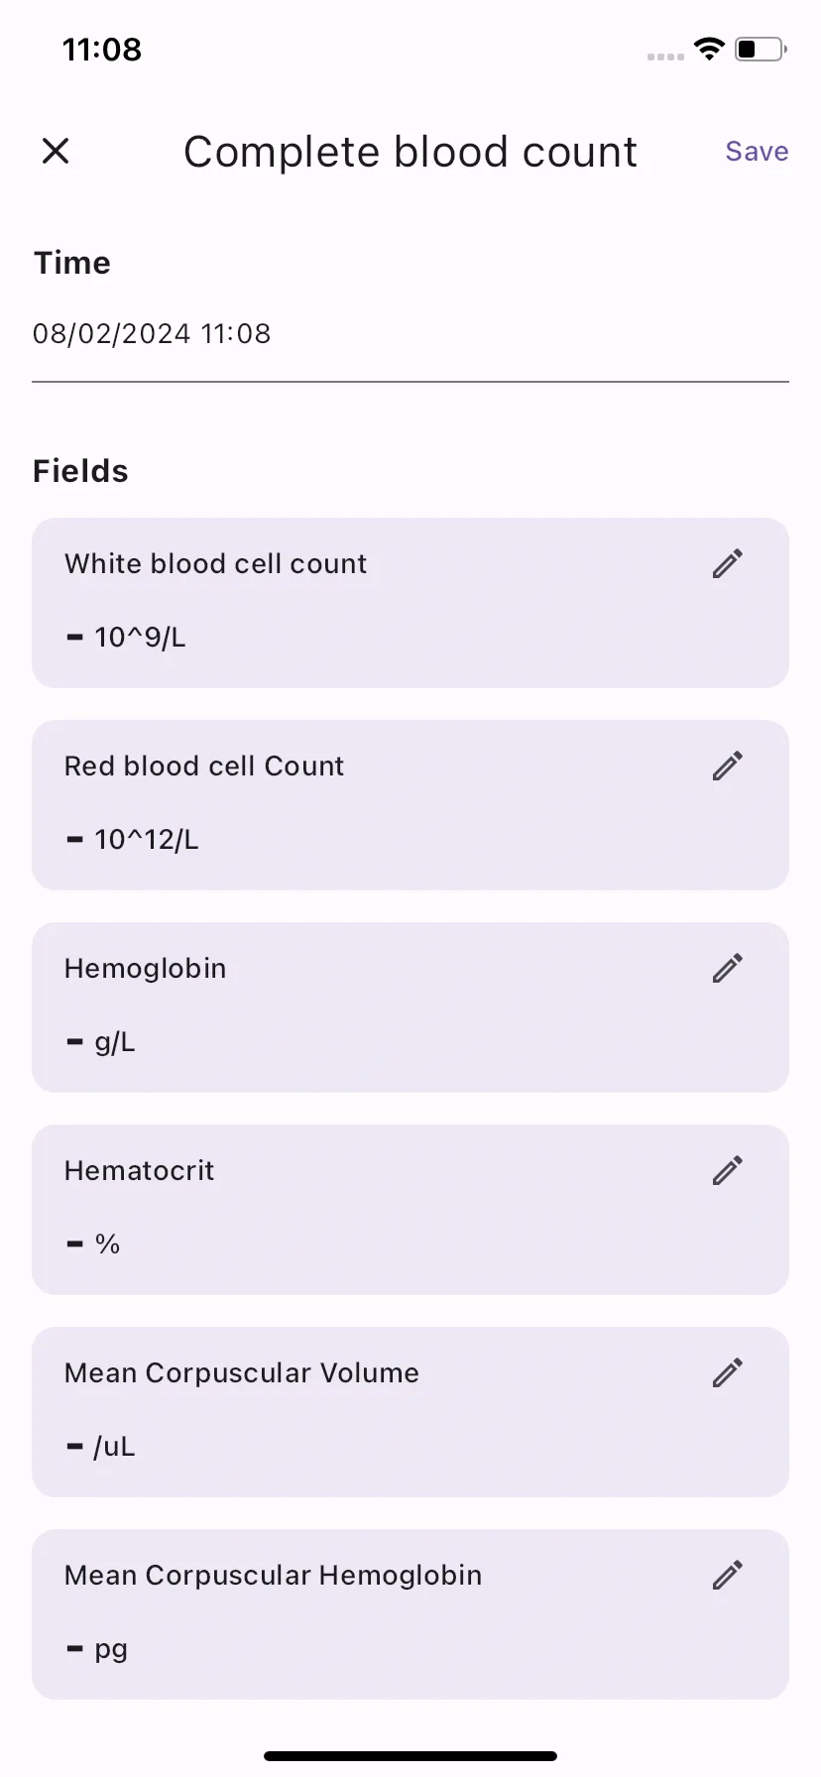Screen dimensions: 821x1777
Task: Click pencil icon for Mean Corpuscular Hemoglobin
Action: point(727,1576)
